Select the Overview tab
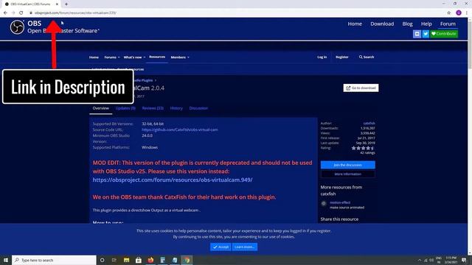This screenshot has height=265, width=472. pos(100,108)
